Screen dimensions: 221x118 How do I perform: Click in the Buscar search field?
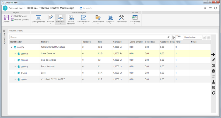[88, 37]
